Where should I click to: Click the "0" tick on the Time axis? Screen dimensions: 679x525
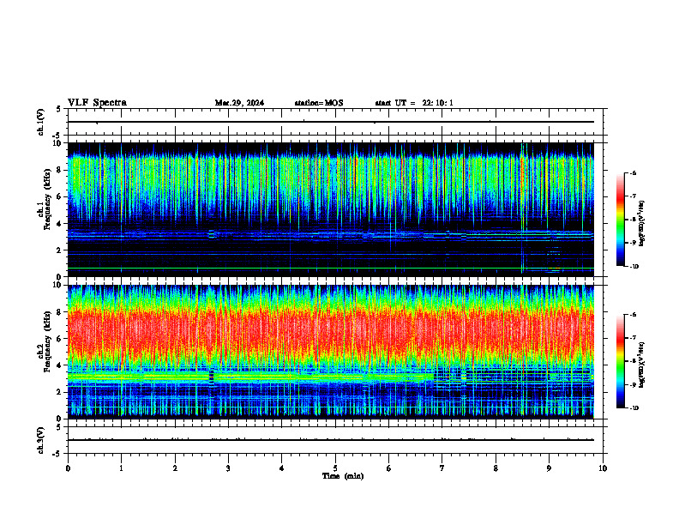68,468
